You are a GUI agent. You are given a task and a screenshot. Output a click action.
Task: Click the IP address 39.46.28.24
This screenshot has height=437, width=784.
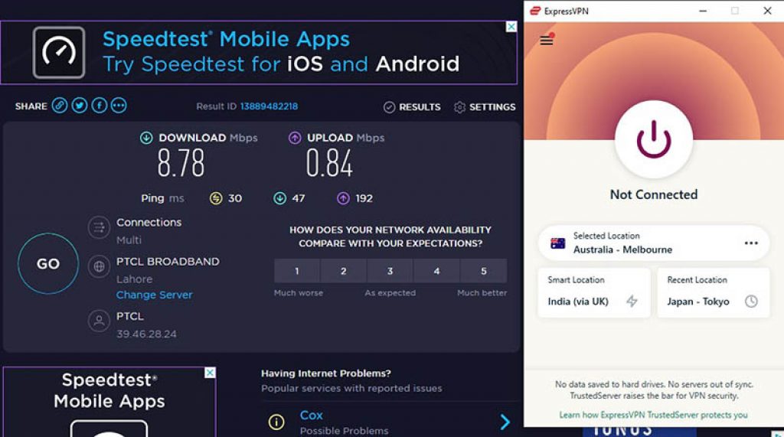pyautogui.click(x=146, y=334)
